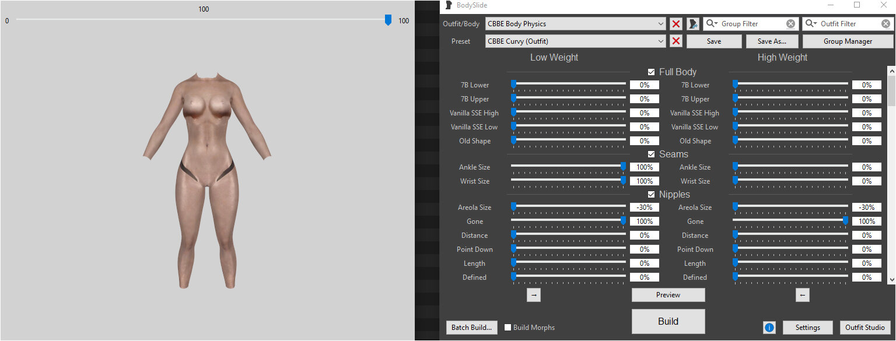The width and height of the screenshot is (896, 341).
Task: Click the Low Weight 7B Lower value field
Action: point(645,85)
